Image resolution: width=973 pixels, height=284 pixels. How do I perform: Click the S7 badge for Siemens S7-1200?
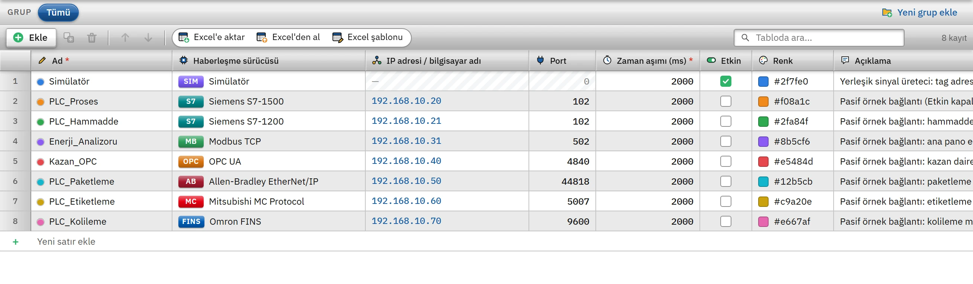point(191,121)
